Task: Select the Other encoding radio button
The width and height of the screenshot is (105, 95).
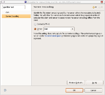Action: pos(35,29)
